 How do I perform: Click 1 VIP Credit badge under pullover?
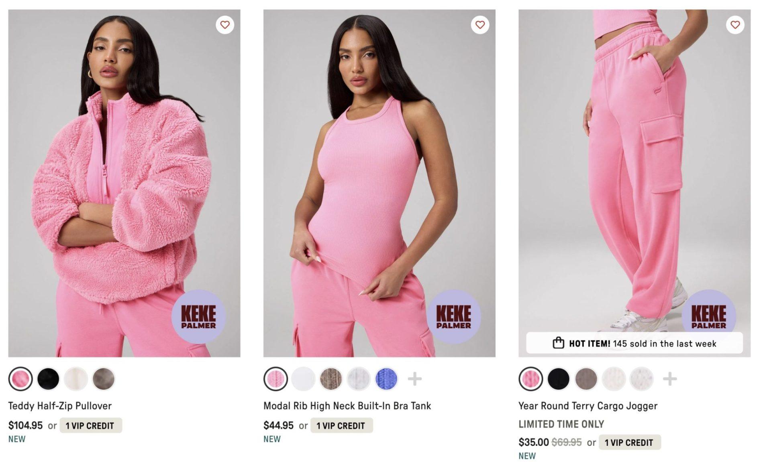click(91, 425)
